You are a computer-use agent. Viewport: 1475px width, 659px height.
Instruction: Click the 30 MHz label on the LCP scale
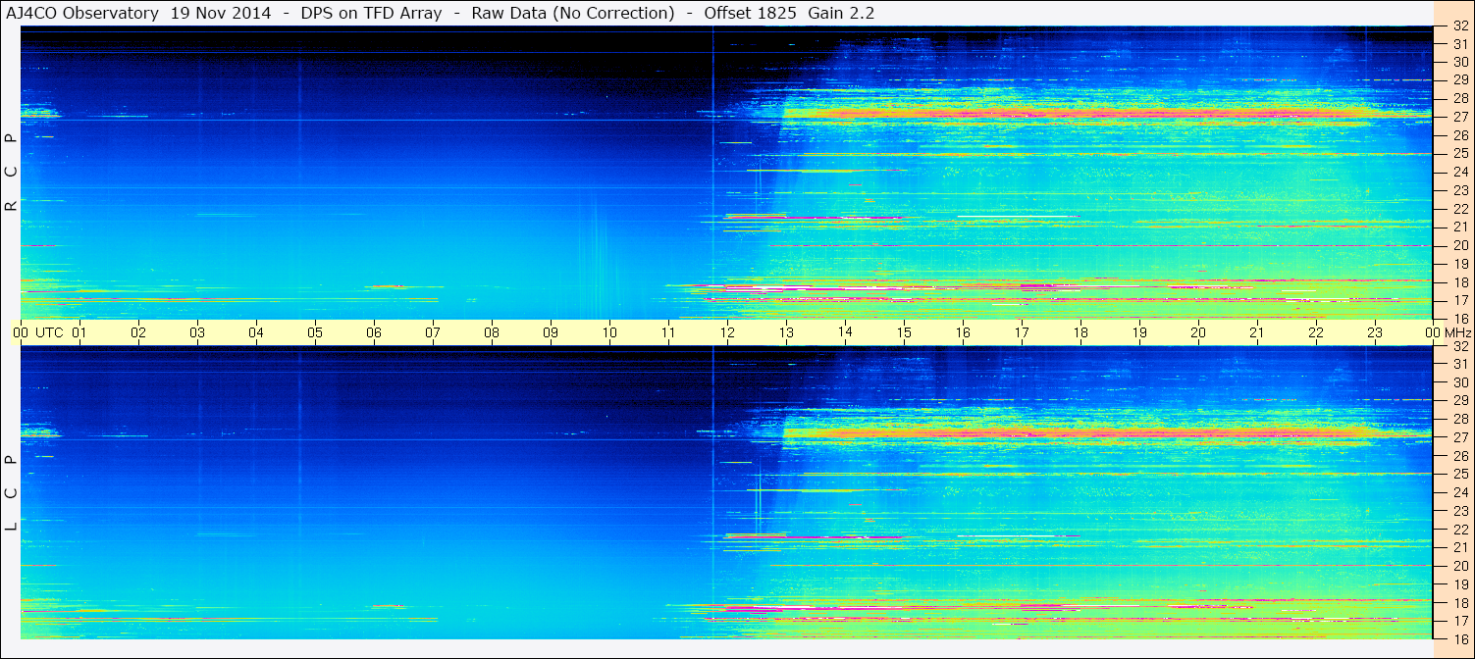pyautogui.click(x=1459, y=382)
